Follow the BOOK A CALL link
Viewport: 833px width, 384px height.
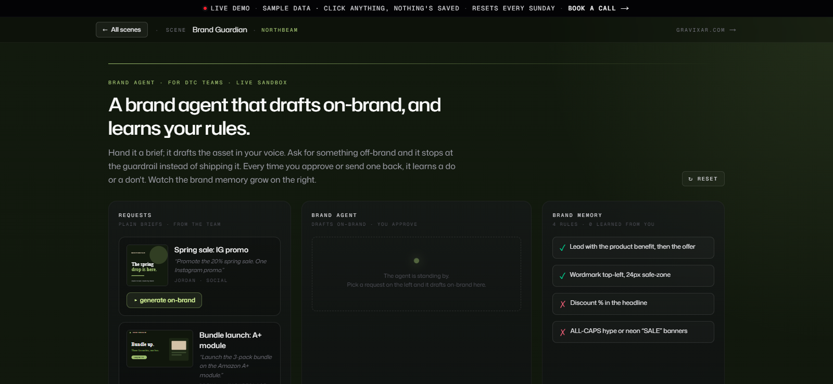tap(598, 8)
